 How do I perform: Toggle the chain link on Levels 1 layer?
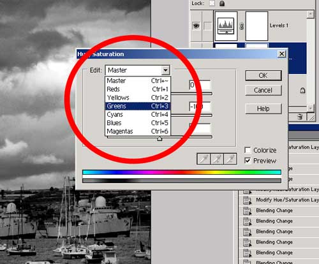(241, 26)
